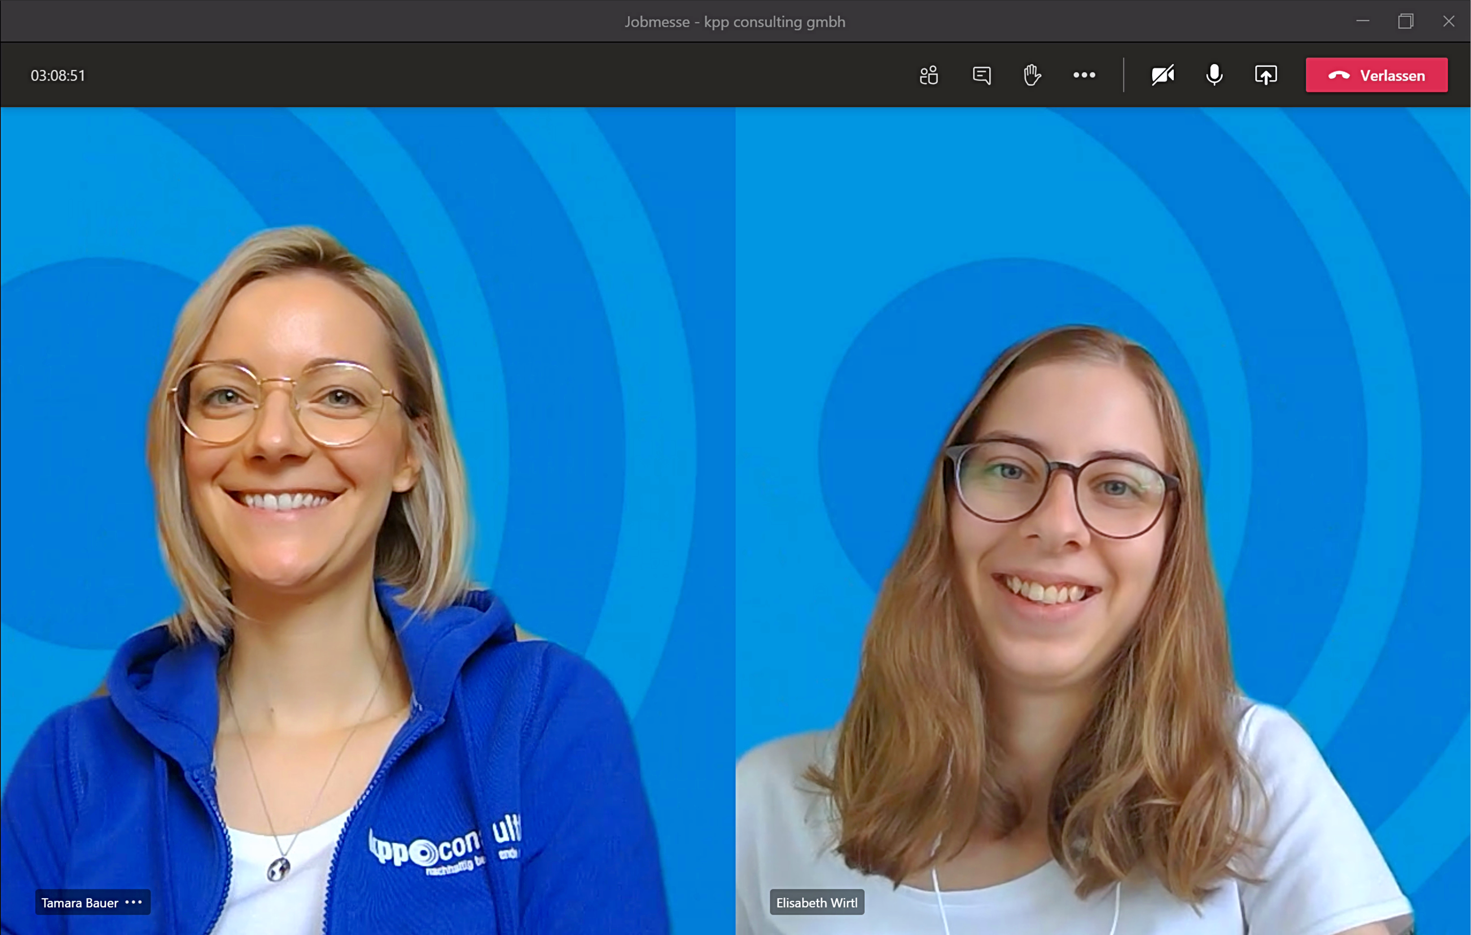Click the Jobmesse window title text
The height and width of the screenshot is (935, 1471).
click(735, 22)
